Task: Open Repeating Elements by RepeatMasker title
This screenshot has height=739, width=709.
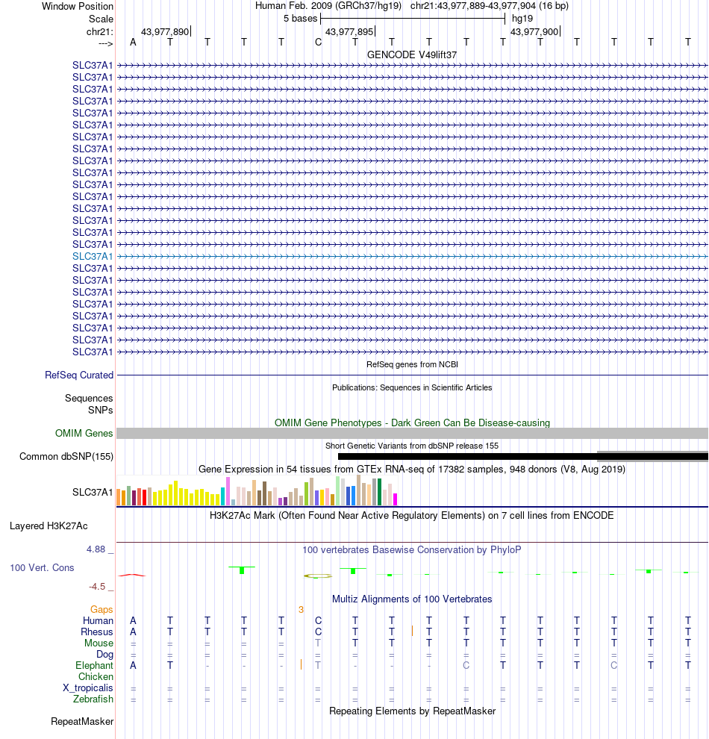Action: (x=412, y=711)
